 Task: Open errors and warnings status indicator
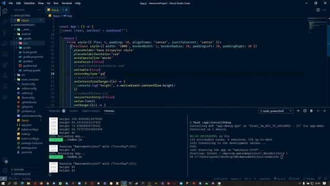pyautogui.click(x=14, y=179)
